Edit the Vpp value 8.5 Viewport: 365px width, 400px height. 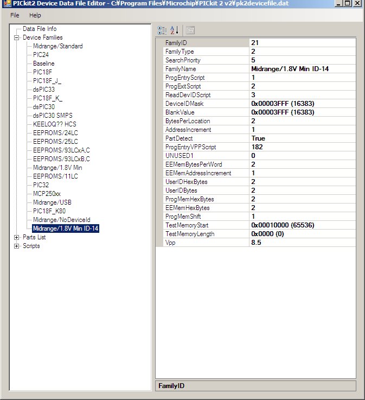303,242
